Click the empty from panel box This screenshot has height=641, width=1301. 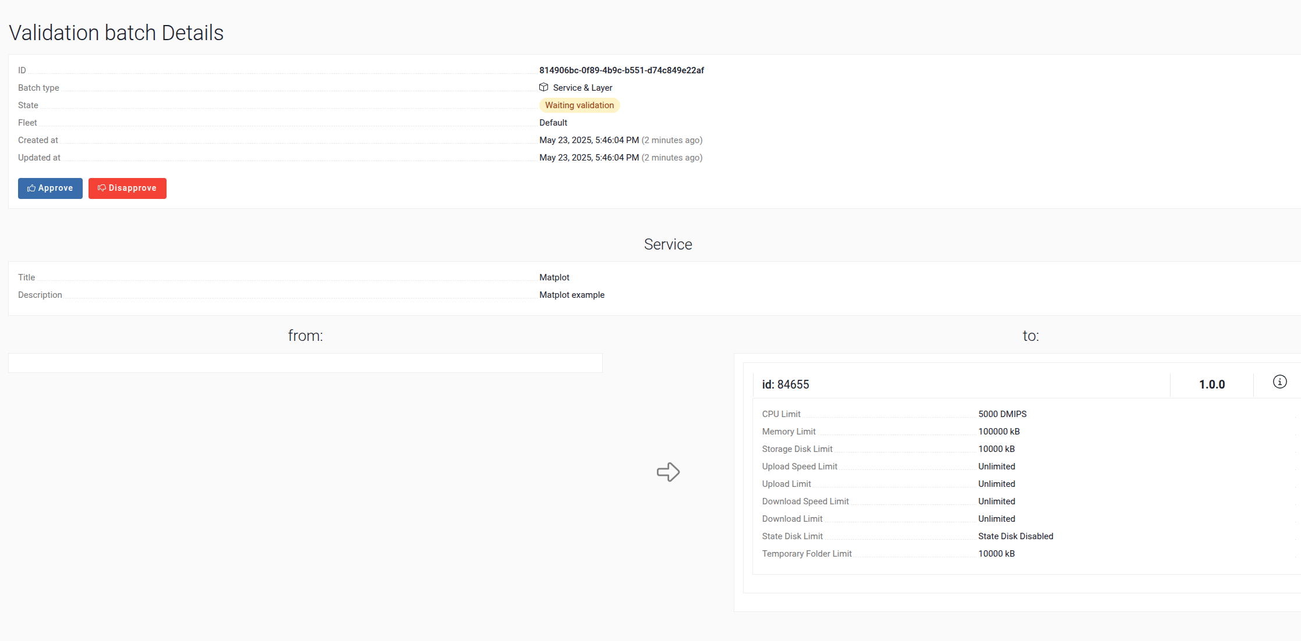[305, 363]
